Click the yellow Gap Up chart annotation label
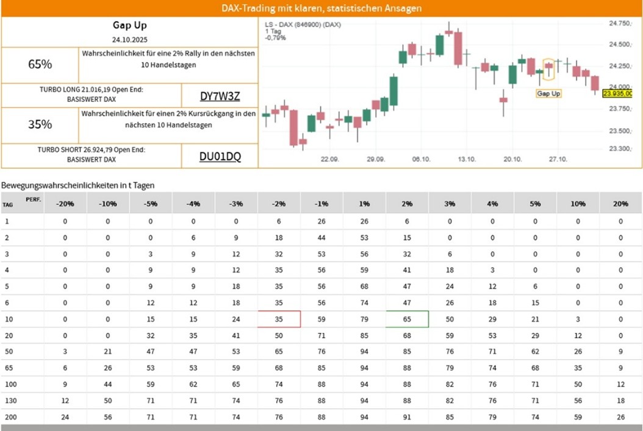The width and height of the screenshot is (643, 431). [x=548, y=93]
